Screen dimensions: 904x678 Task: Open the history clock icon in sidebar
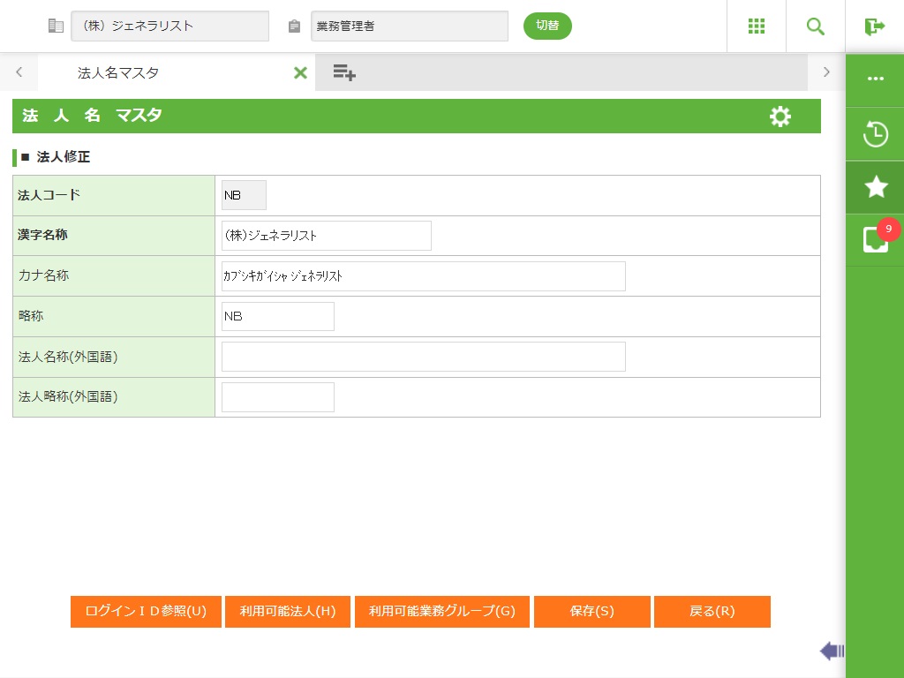[x=875, y=134]
